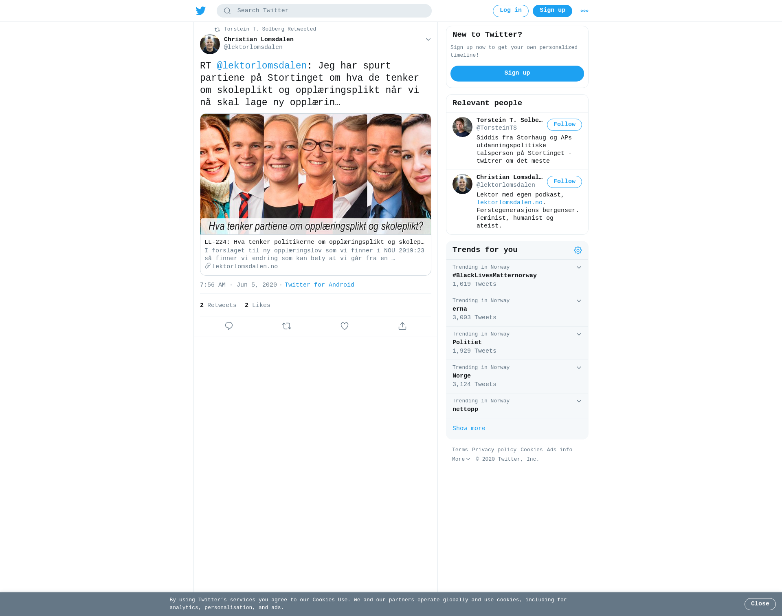
Task: View the 2 Retweets list
Action: coord(218,305)
